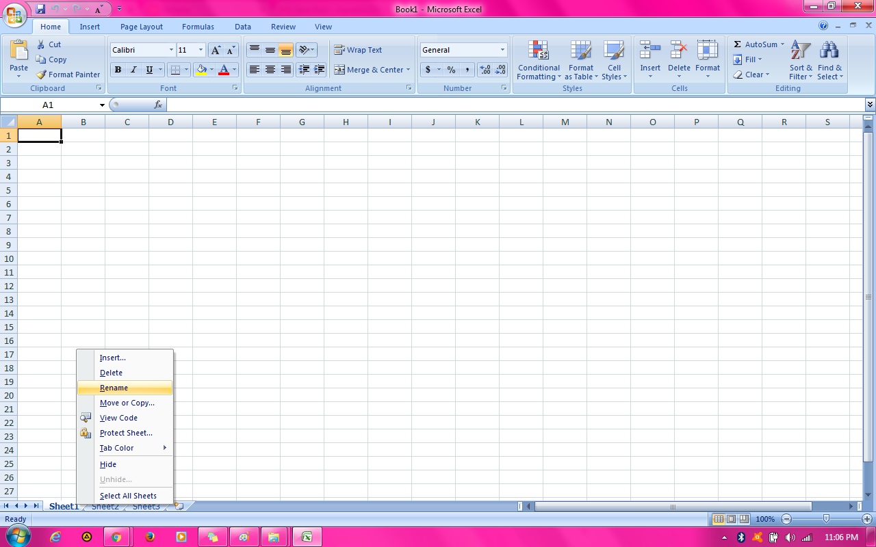The height and width of the screenshot is (547, 876).
Task: Toggle Italic formatting
Action: pos(133,70)
